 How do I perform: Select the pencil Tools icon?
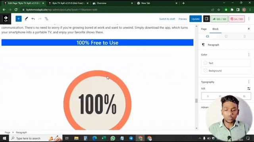26,19
